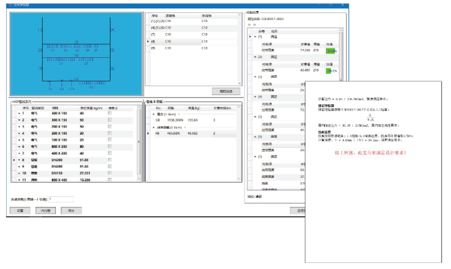
Task: Click the 内力图 button with the dotted focus border
Action: click(46, 210)
